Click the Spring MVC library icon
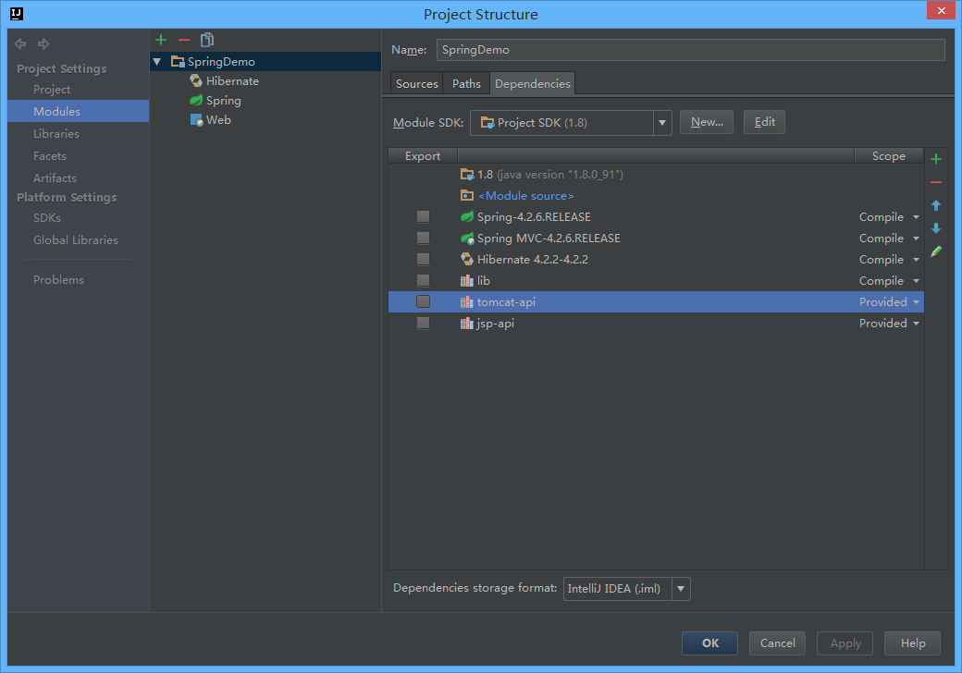 coord(467,239)
